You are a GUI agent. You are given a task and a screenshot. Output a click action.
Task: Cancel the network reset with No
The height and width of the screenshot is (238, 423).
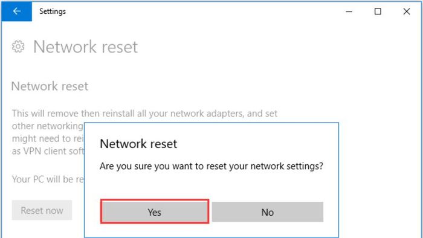pyautogui.click(x=267, y=212)
